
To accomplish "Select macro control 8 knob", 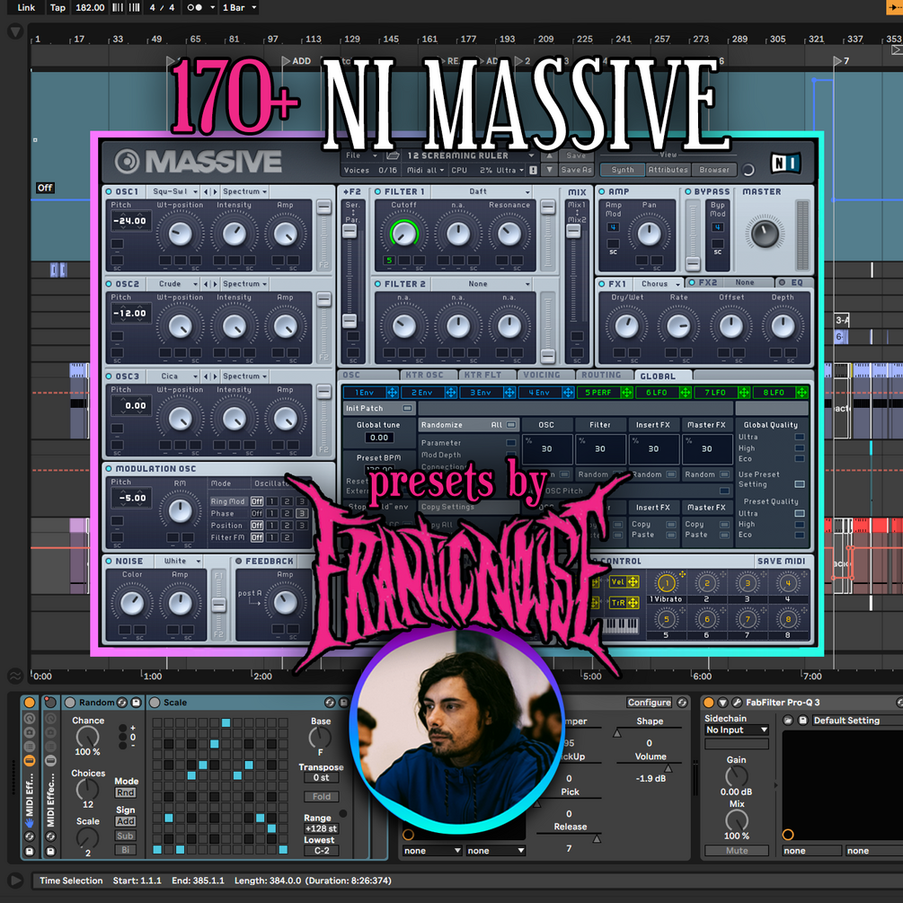I will [788, 620].
